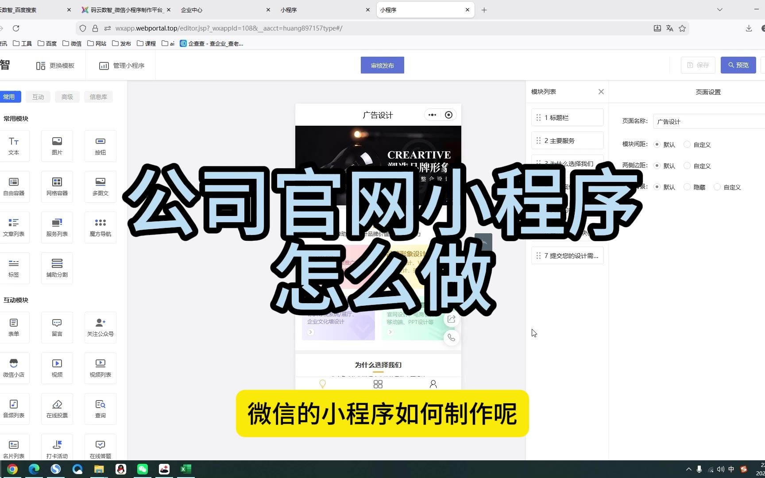Add the 图片 image module
765x478 pixels.
[57, 146]
